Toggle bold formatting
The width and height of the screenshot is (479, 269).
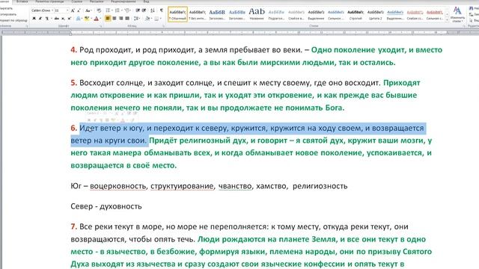point(34,19)
